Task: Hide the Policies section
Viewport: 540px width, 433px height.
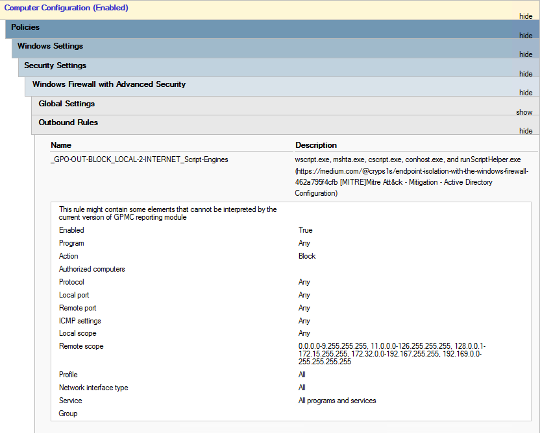Action: point(526,36)
